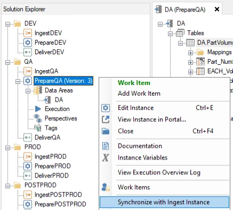Click the DA.PartVolume table icon
This screenshot has height=210, width=233.
[190, 43]
